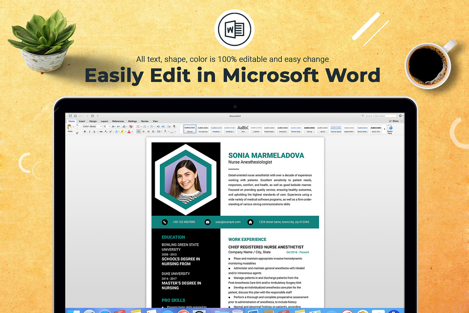Click the Search in Document field
The height and width of the screenshot is (313, 469).
pyautogui.click(x=379, y=116)
